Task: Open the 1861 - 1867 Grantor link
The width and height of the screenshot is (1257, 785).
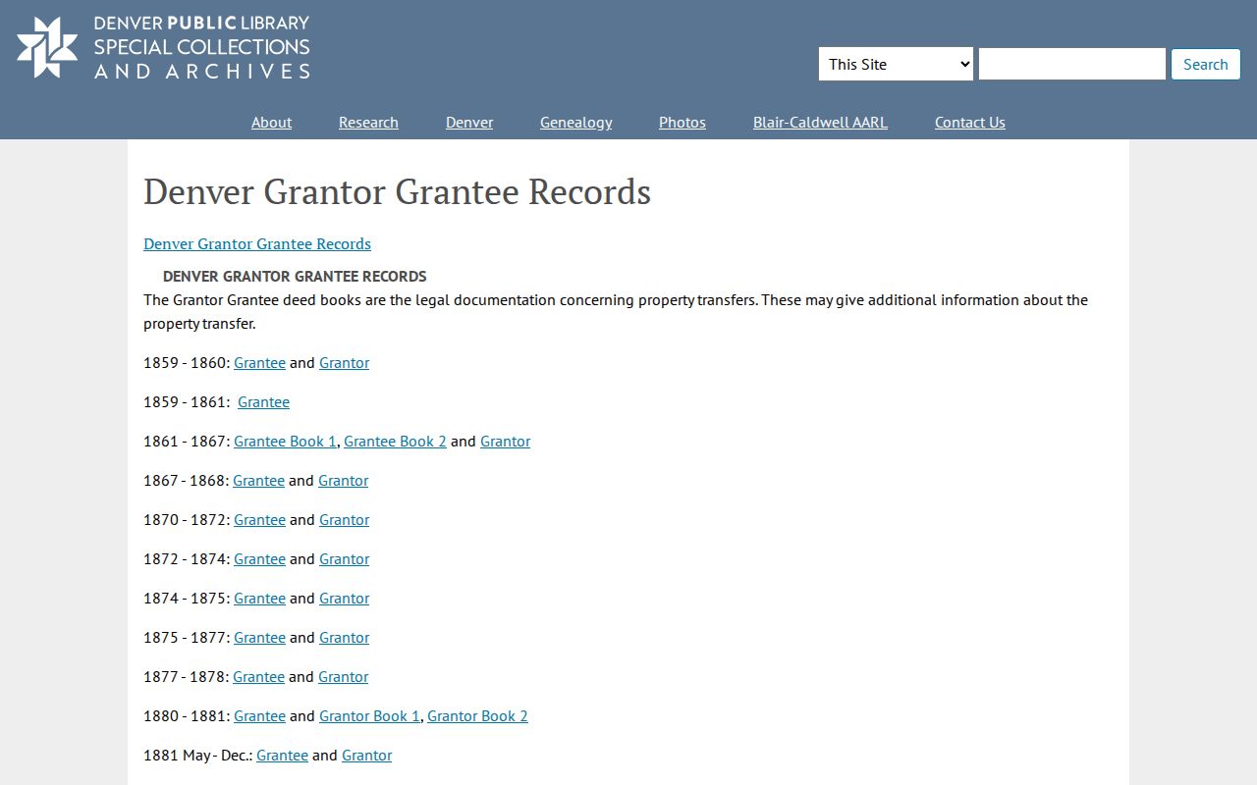Action: [x=505, y=441]
